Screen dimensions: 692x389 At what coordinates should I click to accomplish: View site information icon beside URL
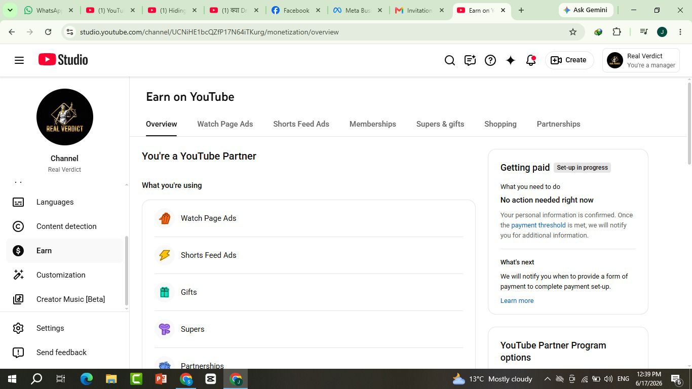point(70,32)
